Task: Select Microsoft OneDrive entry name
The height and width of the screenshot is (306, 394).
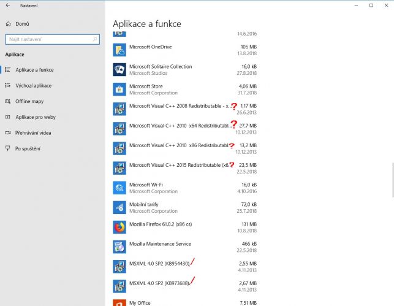Action: click(x=151, y=47)
